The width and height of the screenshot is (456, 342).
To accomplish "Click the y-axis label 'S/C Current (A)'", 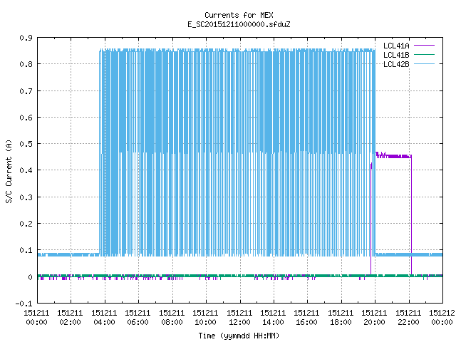I will click(9, 172).
